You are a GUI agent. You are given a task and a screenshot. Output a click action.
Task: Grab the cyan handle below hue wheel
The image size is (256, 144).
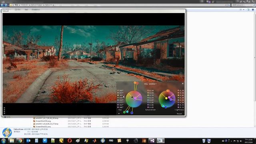[x=127, y=112]
